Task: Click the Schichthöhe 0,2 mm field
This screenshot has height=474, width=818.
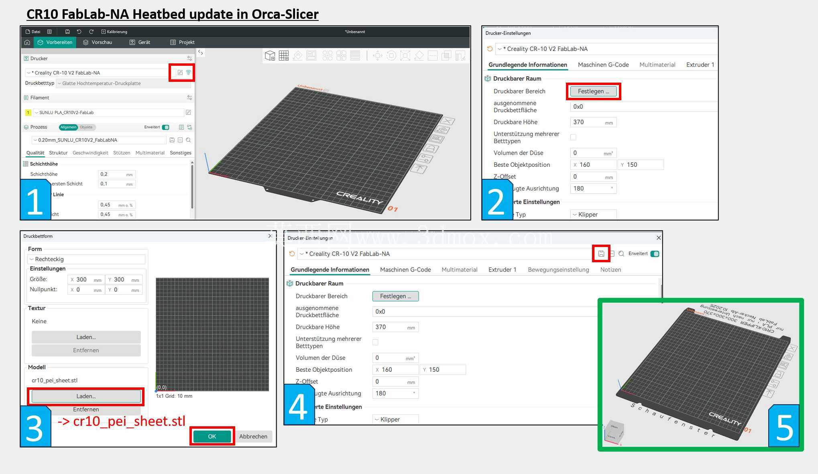Action: click(116, 174)
